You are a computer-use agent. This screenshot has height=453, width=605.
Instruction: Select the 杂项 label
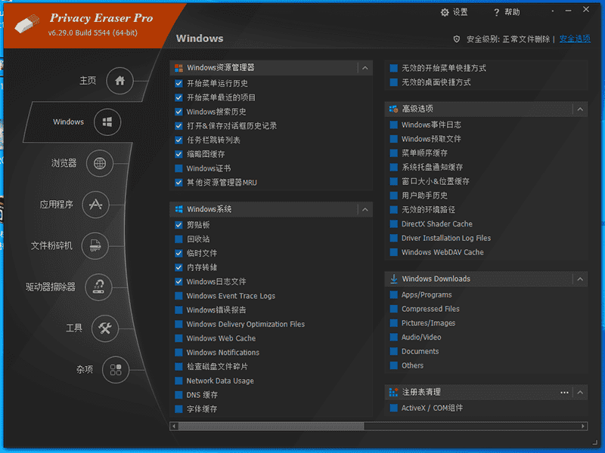click(x=85, y=370)
